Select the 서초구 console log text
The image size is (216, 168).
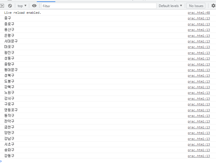[x=9, y=144]
